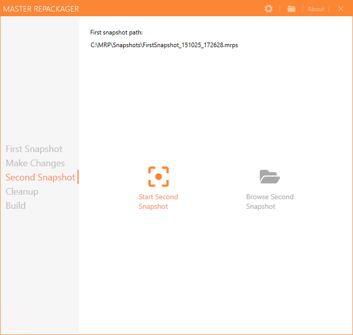
Task: Close the Master Repackager window
Action: tap(340, 9)
